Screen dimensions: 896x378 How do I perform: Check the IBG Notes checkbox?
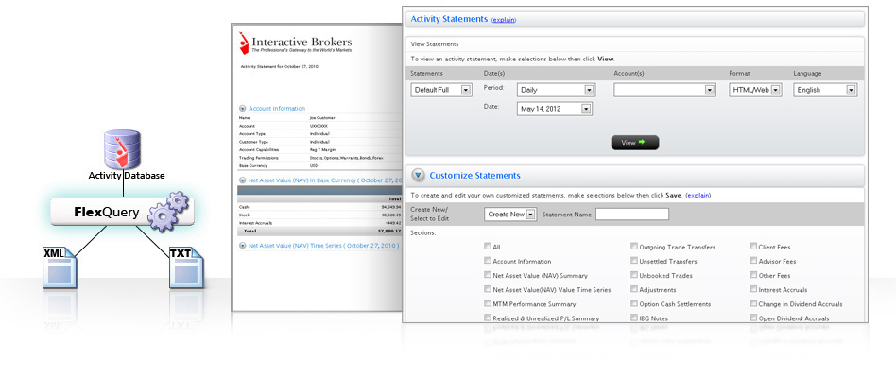tap(634, 318)
